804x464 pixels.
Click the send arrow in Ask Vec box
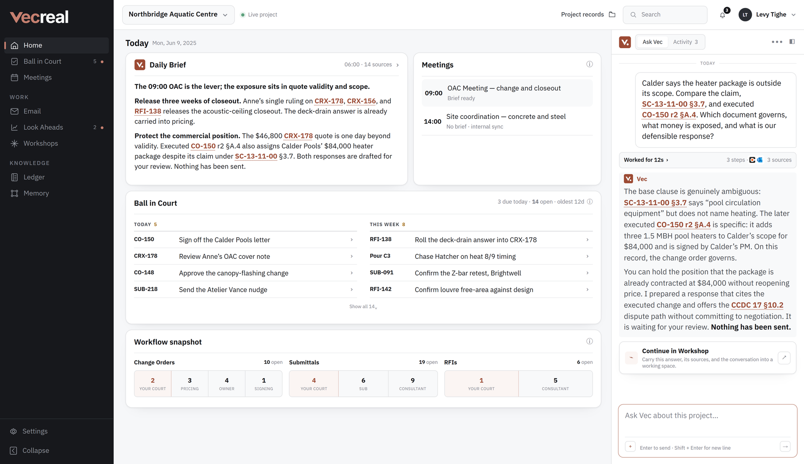click(785, 446)
